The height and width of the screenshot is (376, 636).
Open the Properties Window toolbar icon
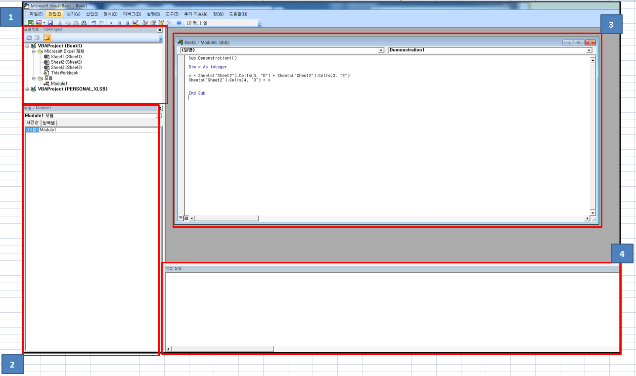pos(153,23)
